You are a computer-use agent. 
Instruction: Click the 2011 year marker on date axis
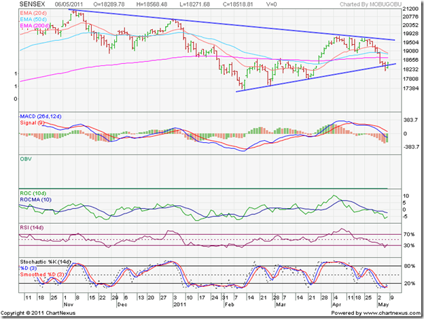(x=178, y=304)
